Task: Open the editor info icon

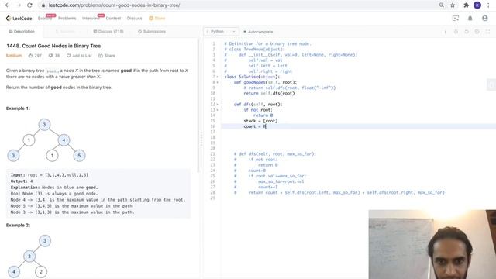Action: pyautogui.click(x=446, y=32)
